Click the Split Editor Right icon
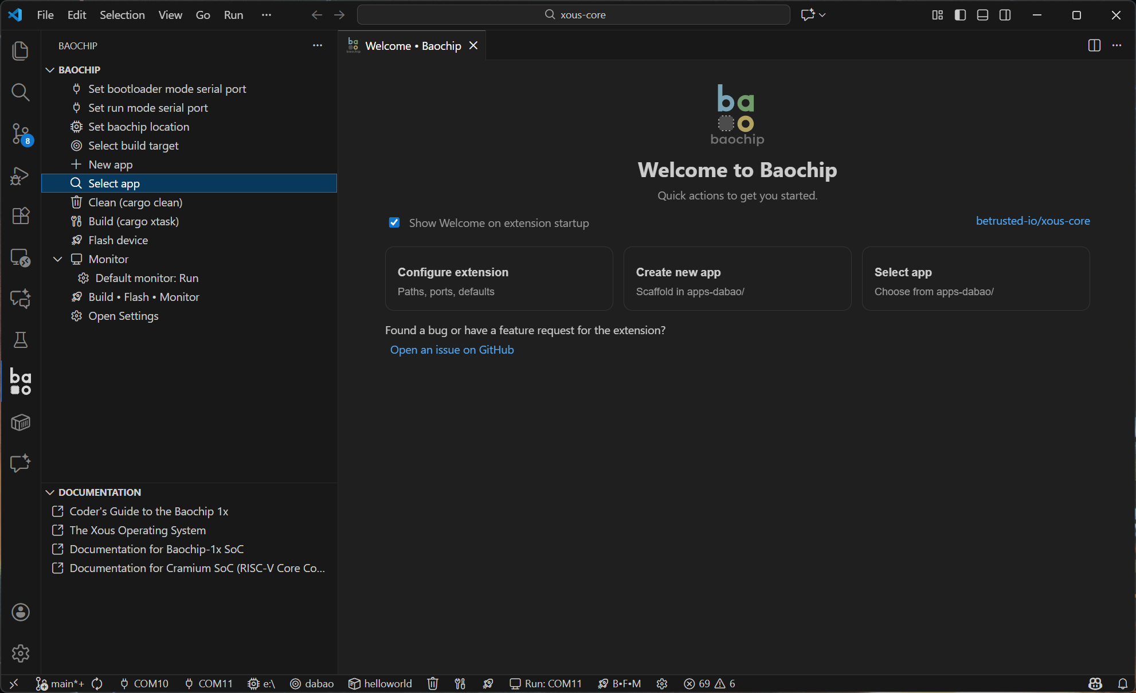This screenshot has width=1136, height=693. click(1094, 45)
